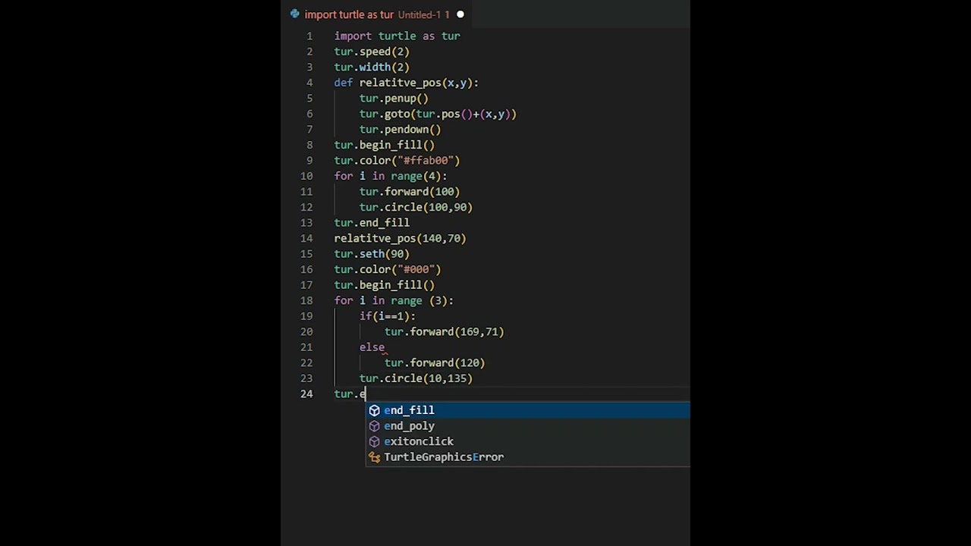Click the method icon beside end_fill
Image resolution: width=971 pixels, height=546 pixels.
[x=374, y=410]
